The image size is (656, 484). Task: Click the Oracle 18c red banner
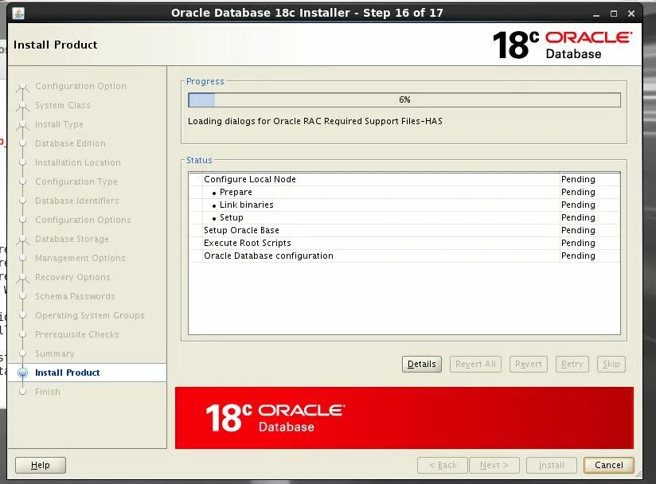[404, 418]
